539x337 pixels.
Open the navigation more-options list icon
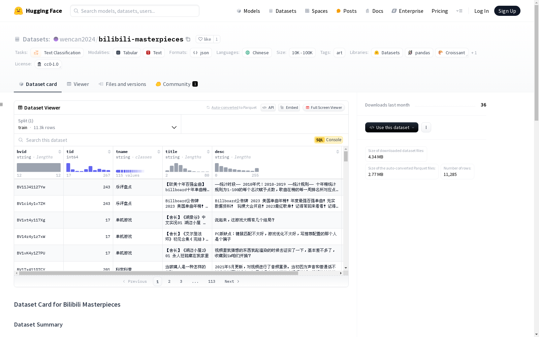459,11
